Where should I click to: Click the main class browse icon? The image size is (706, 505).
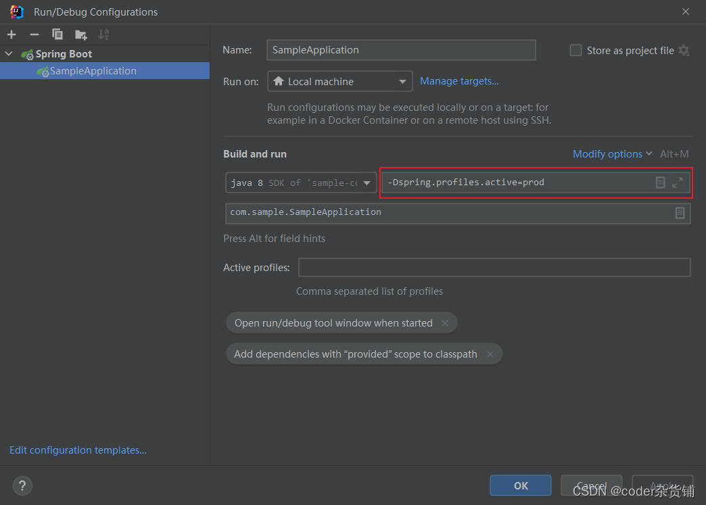click(x=680, y=213)
